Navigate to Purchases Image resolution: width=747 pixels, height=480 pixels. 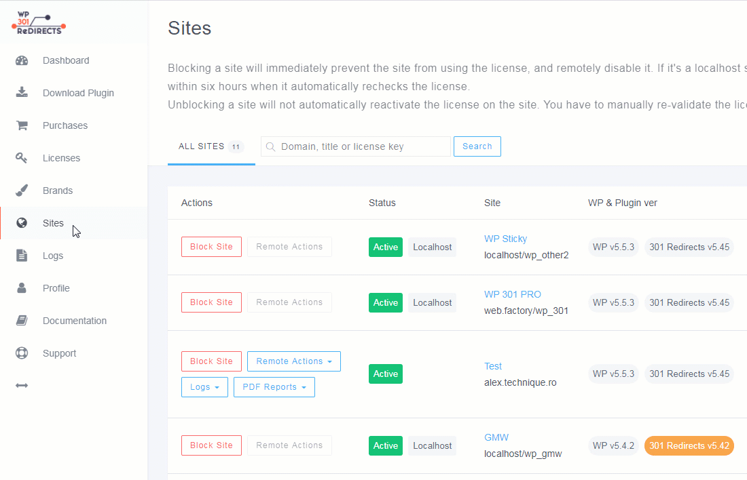click(65, 125)
